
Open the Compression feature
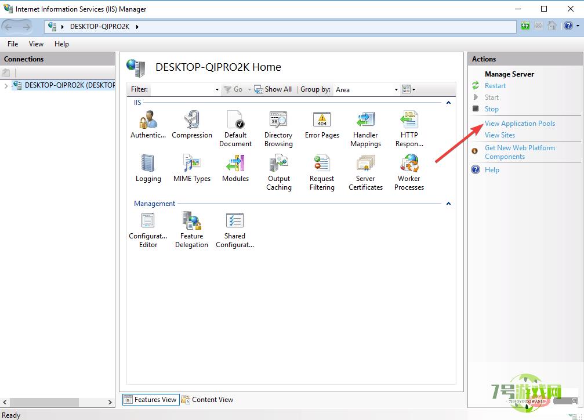tap(192, 125)
